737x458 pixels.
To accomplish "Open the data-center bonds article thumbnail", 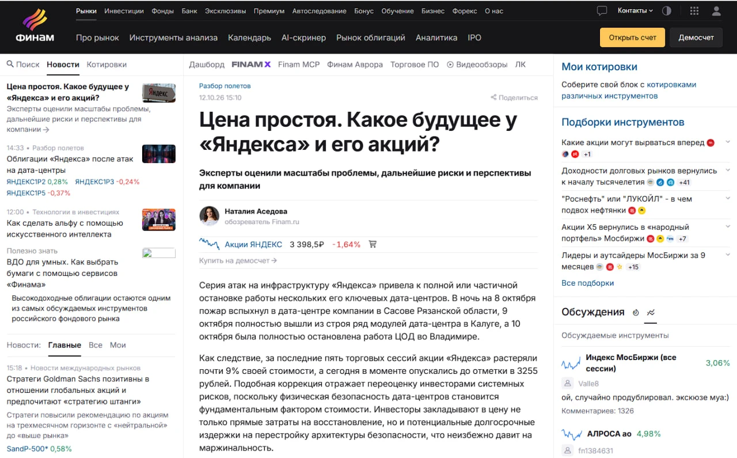I will 159,154.
